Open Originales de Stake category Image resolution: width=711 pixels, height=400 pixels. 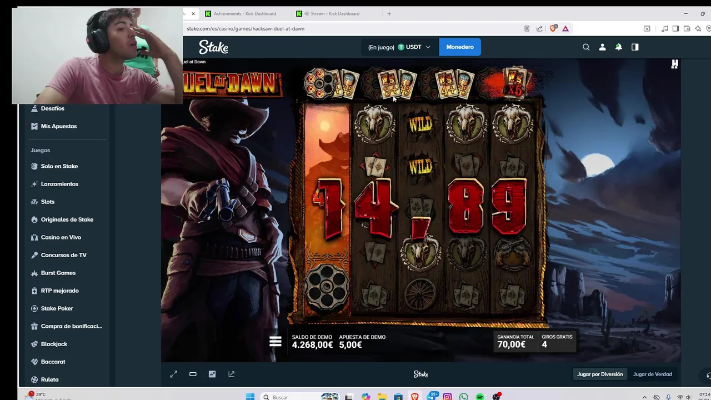coord(67,219)
